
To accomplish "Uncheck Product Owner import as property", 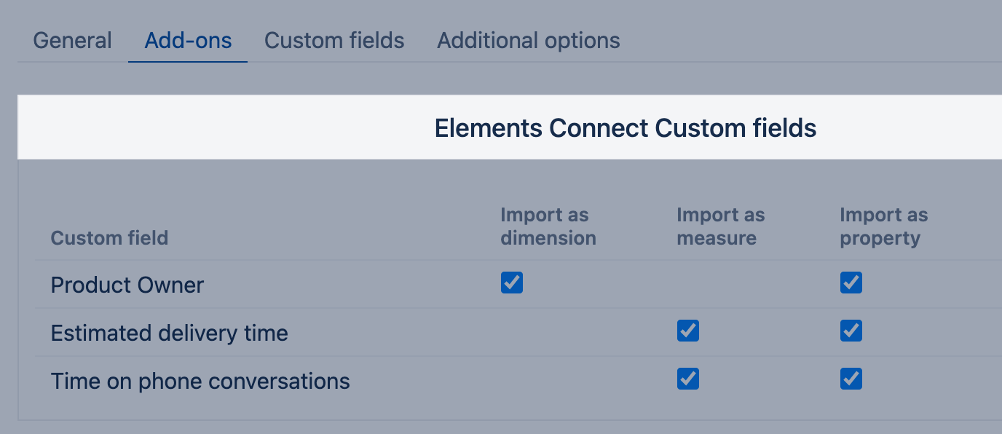I will point(851,283).
